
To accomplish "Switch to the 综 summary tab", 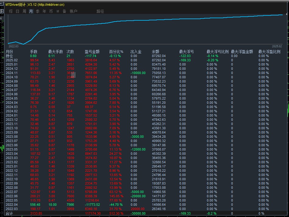I will click(x=11, y=12).
